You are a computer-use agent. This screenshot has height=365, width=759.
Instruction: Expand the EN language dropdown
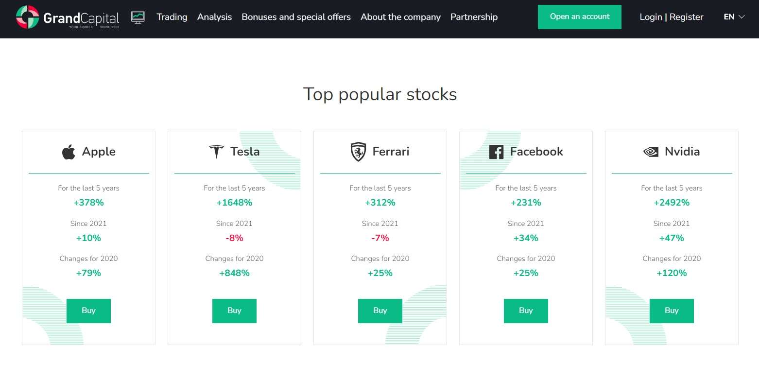[734, 17]
